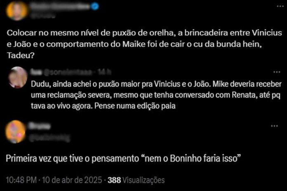Select the tweet text starting with "Colocar no mesmo nível"
Image resolution: width=287 pixels, height=191 pixels.
(x=144, y=44)
